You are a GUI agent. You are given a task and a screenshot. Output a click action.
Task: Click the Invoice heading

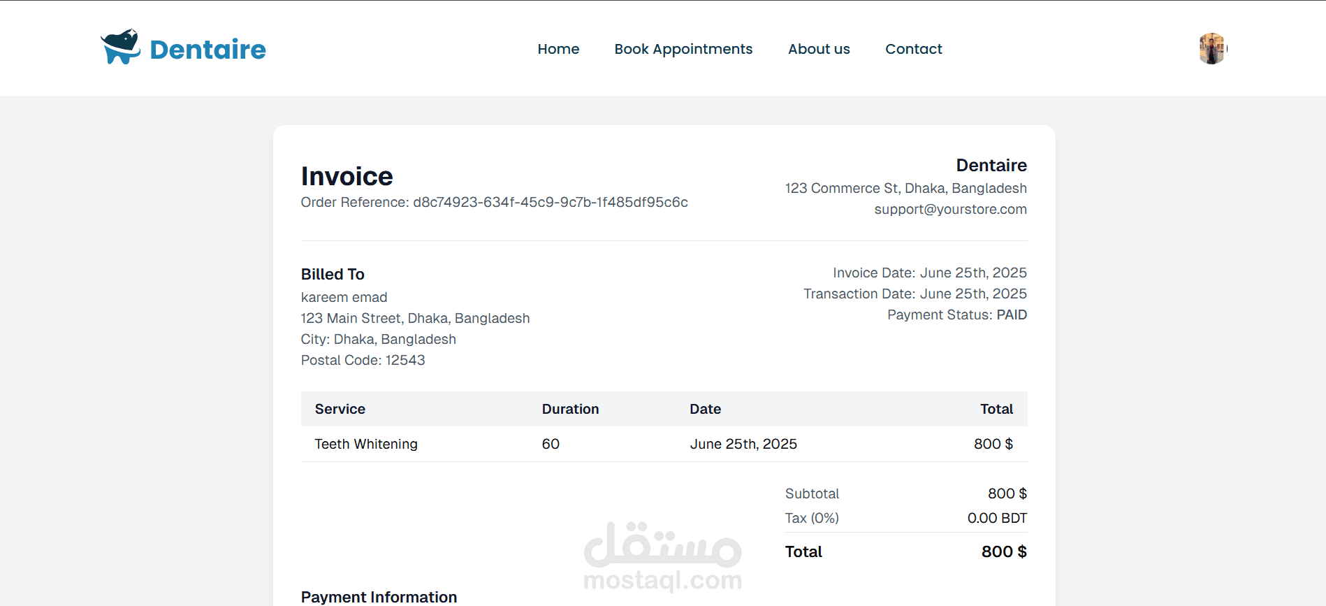click(347, 176)
